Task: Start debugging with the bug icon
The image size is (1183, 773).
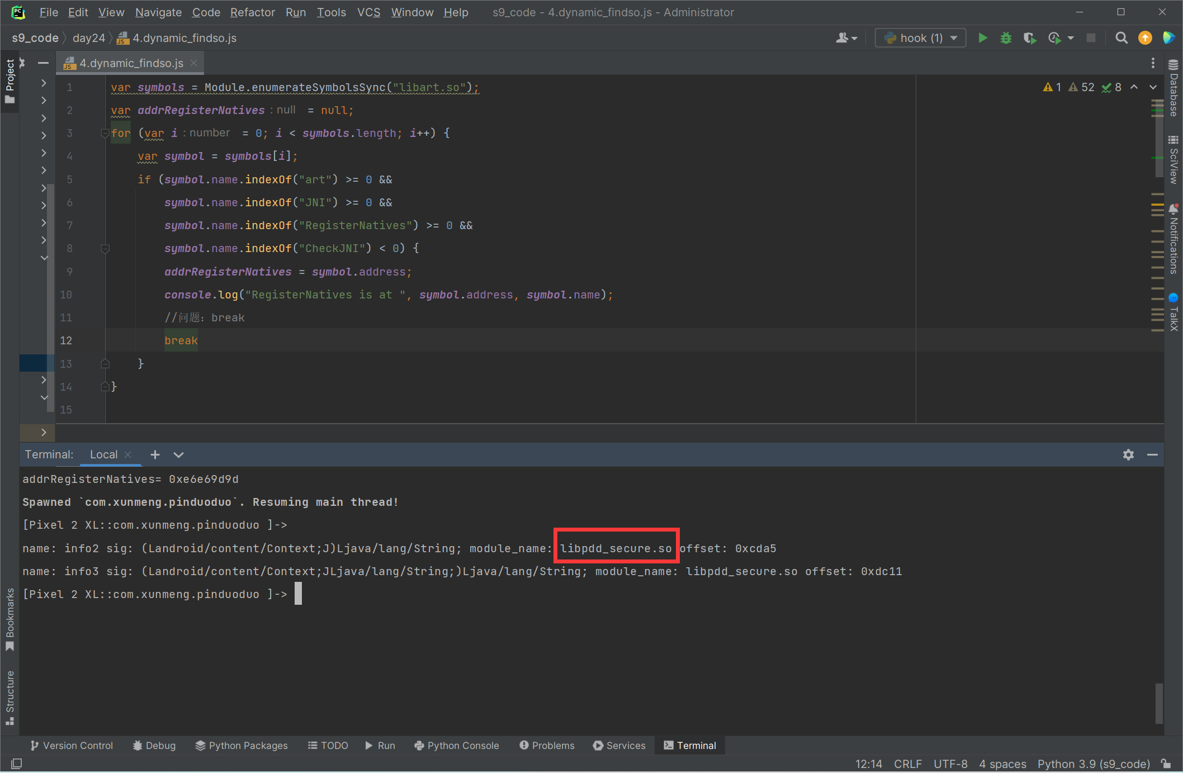Action: click(x=1006, y=38)
